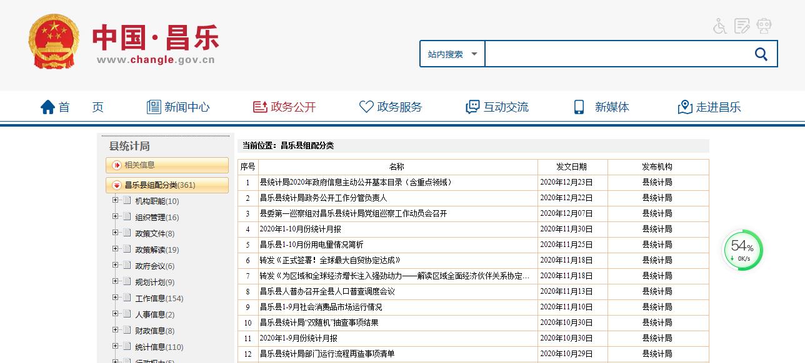Expand the 工作信息 tree node

coord(115,298)
